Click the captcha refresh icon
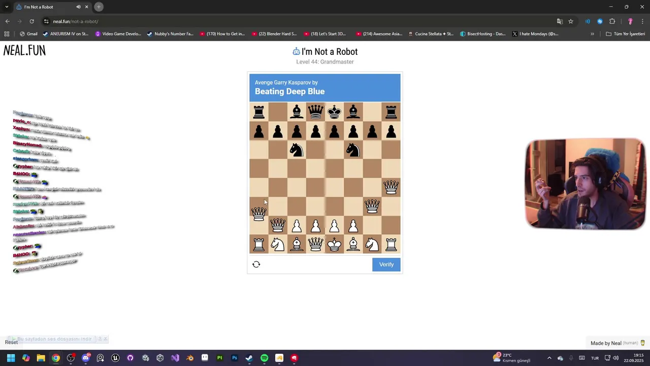 [256, 264]
